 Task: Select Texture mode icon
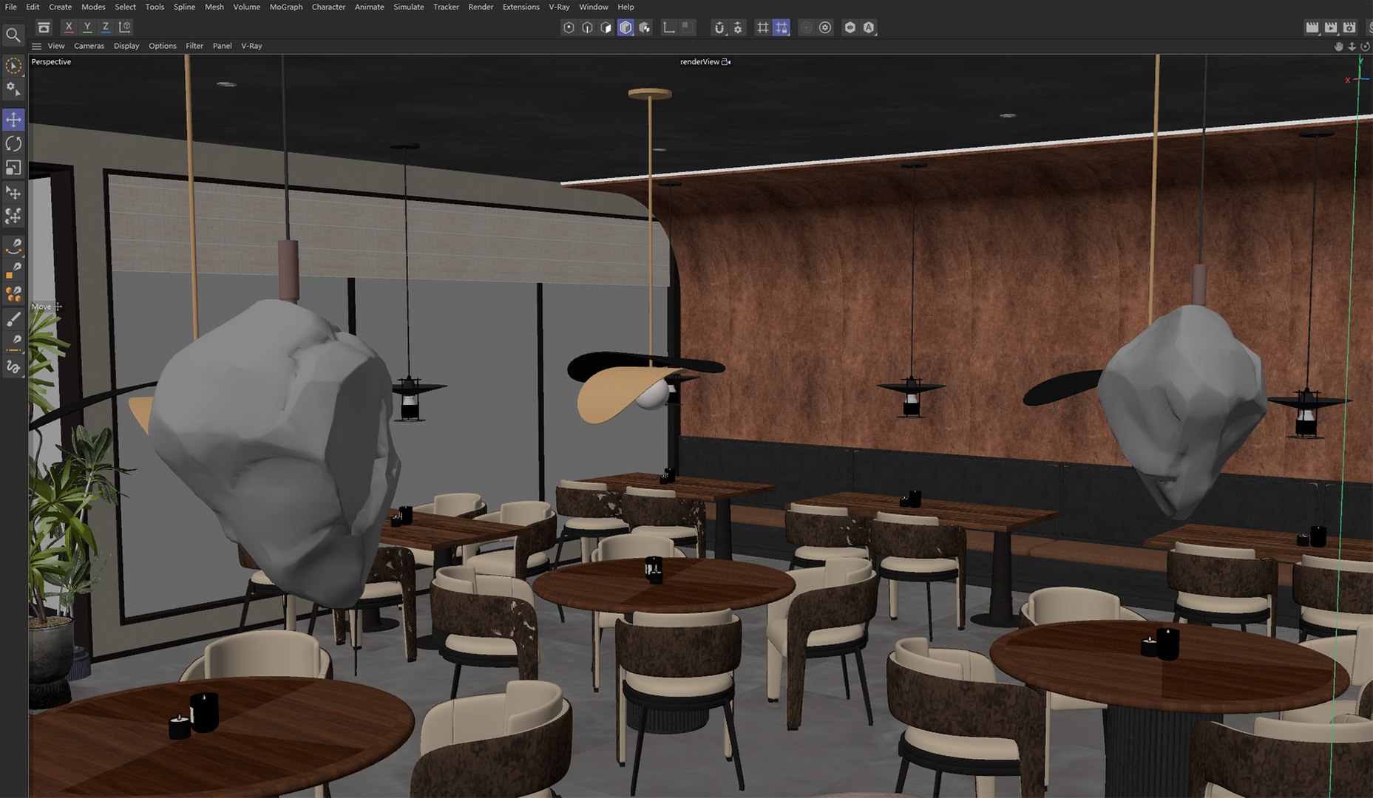pos(645,27)
